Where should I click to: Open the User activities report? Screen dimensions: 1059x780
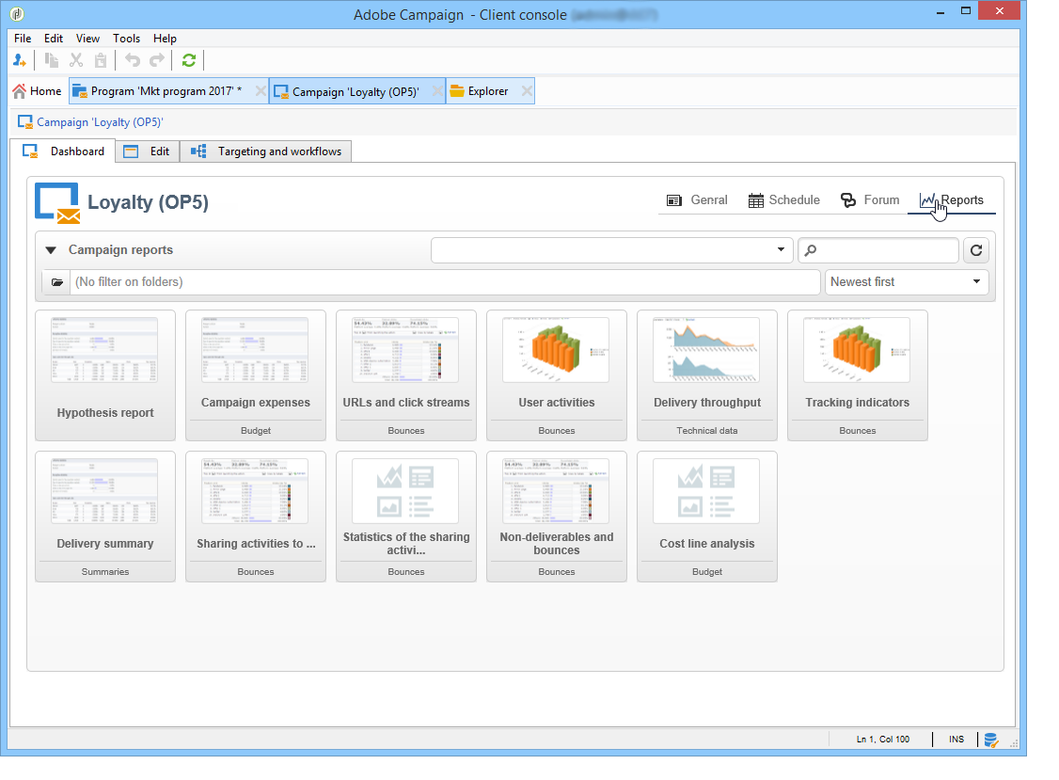click(557, 375)
